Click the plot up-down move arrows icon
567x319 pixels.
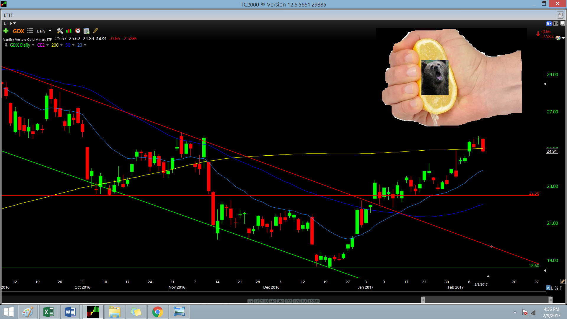pyautogui.click(x=6, y=45)
